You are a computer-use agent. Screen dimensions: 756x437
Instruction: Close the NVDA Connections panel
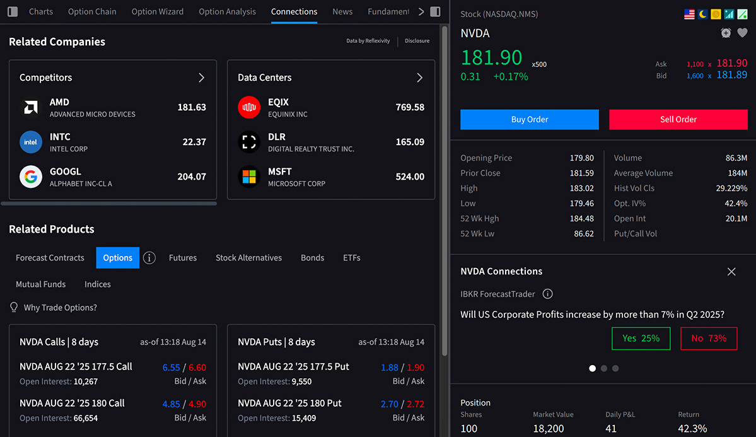[731, 271]
